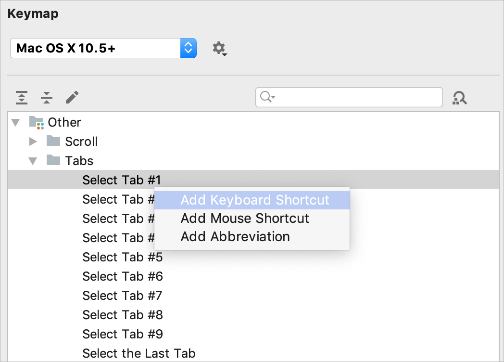Click the Collapse All icon

click(47, 98)
